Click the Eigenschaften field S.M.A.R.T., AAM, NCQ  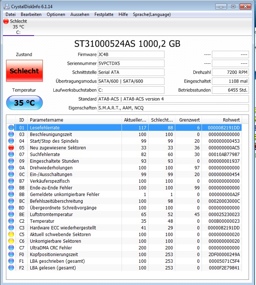pos(173,108)
